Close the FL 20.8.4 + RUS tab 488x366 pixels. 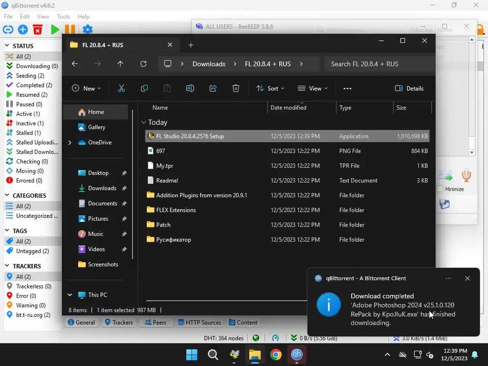click(x=170, y=45)
